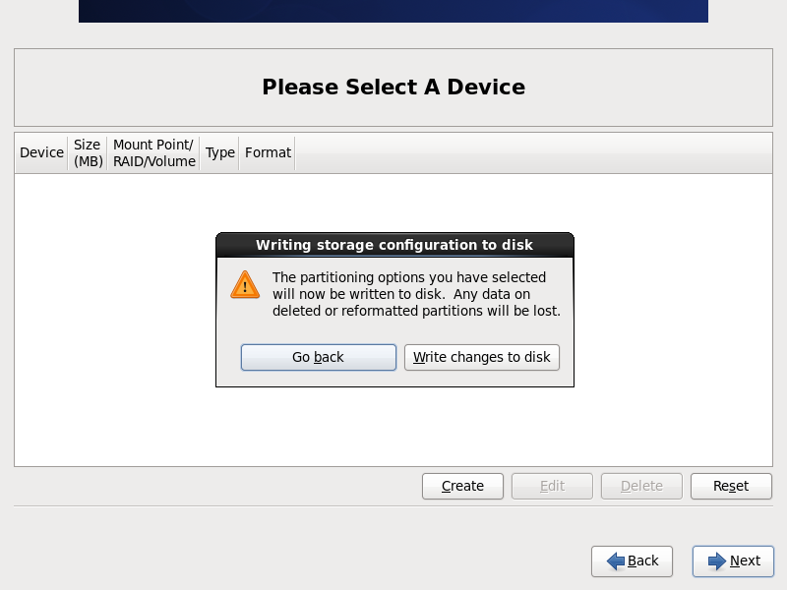
Task: Select the Format column header
Action: pyautogui.click(x=268, y=152)
